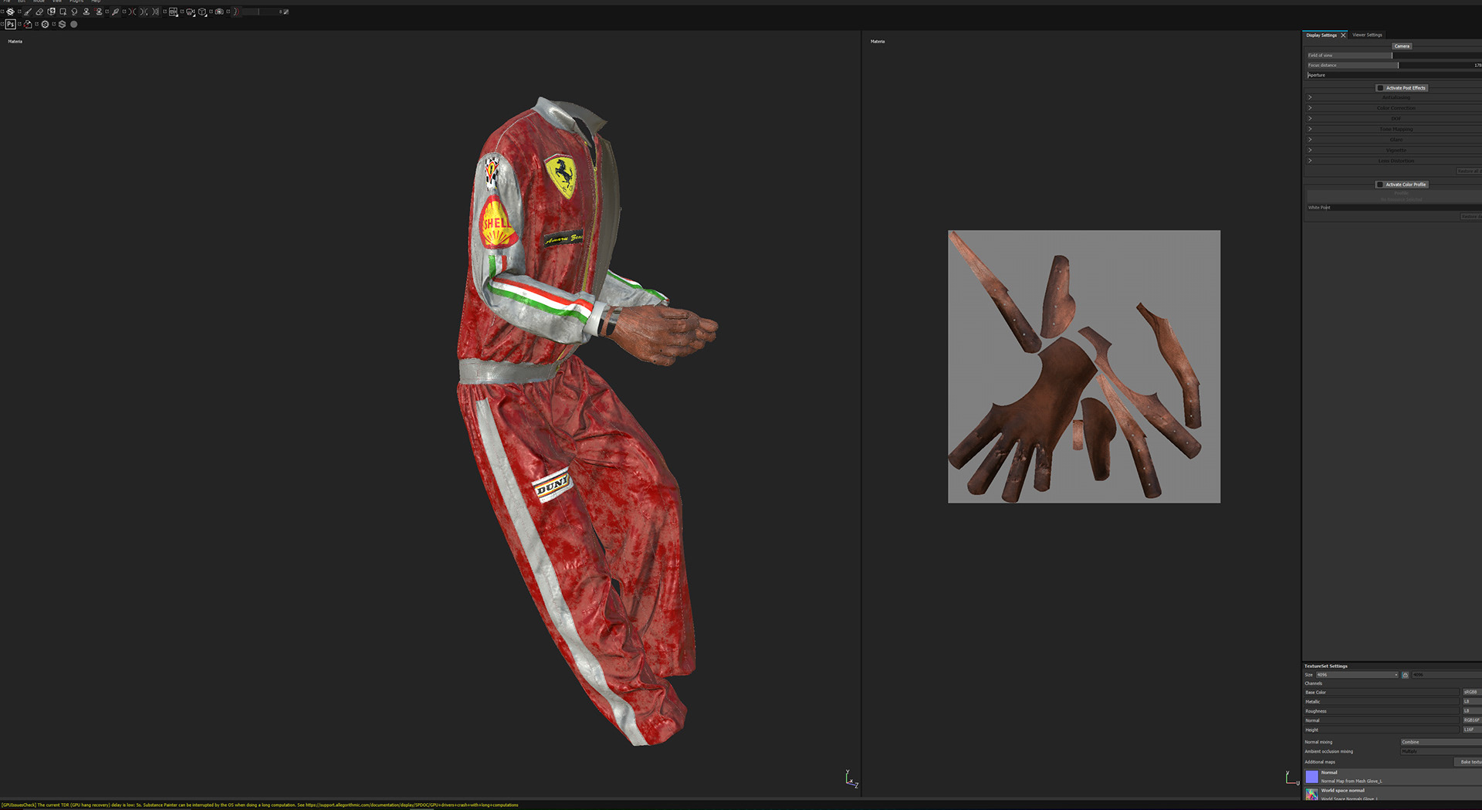Image resolution: width=1482 pixels, height=810 pixels.
Task: Open the perspective cube view icon
Action: pos(202,12)
